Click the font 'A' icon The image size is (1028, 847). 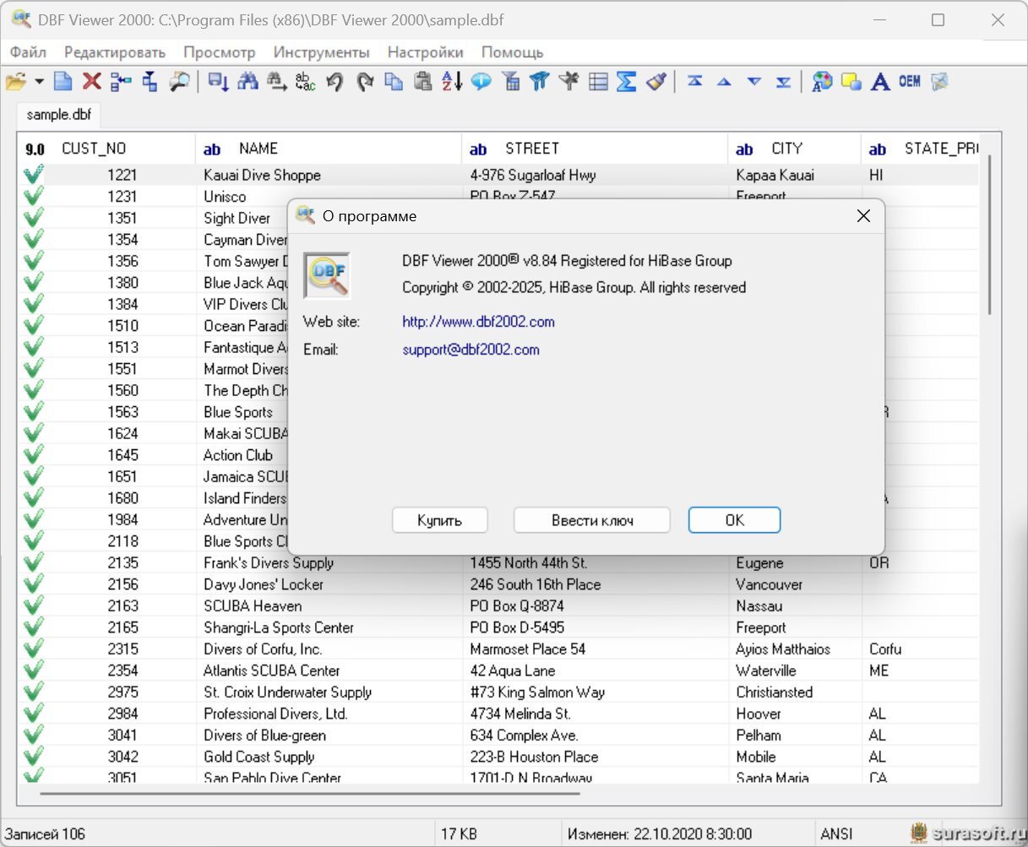pyautogui.click(x=880, y=81)
